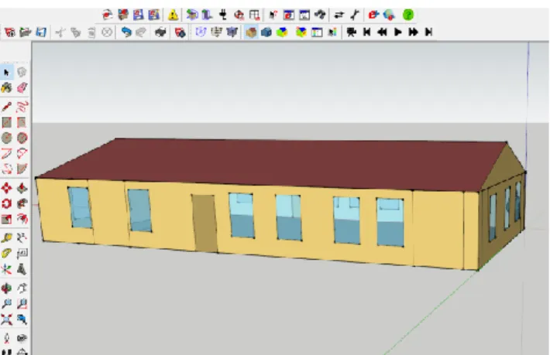Toggle the blue box render mode

click(x=266, y=32)
